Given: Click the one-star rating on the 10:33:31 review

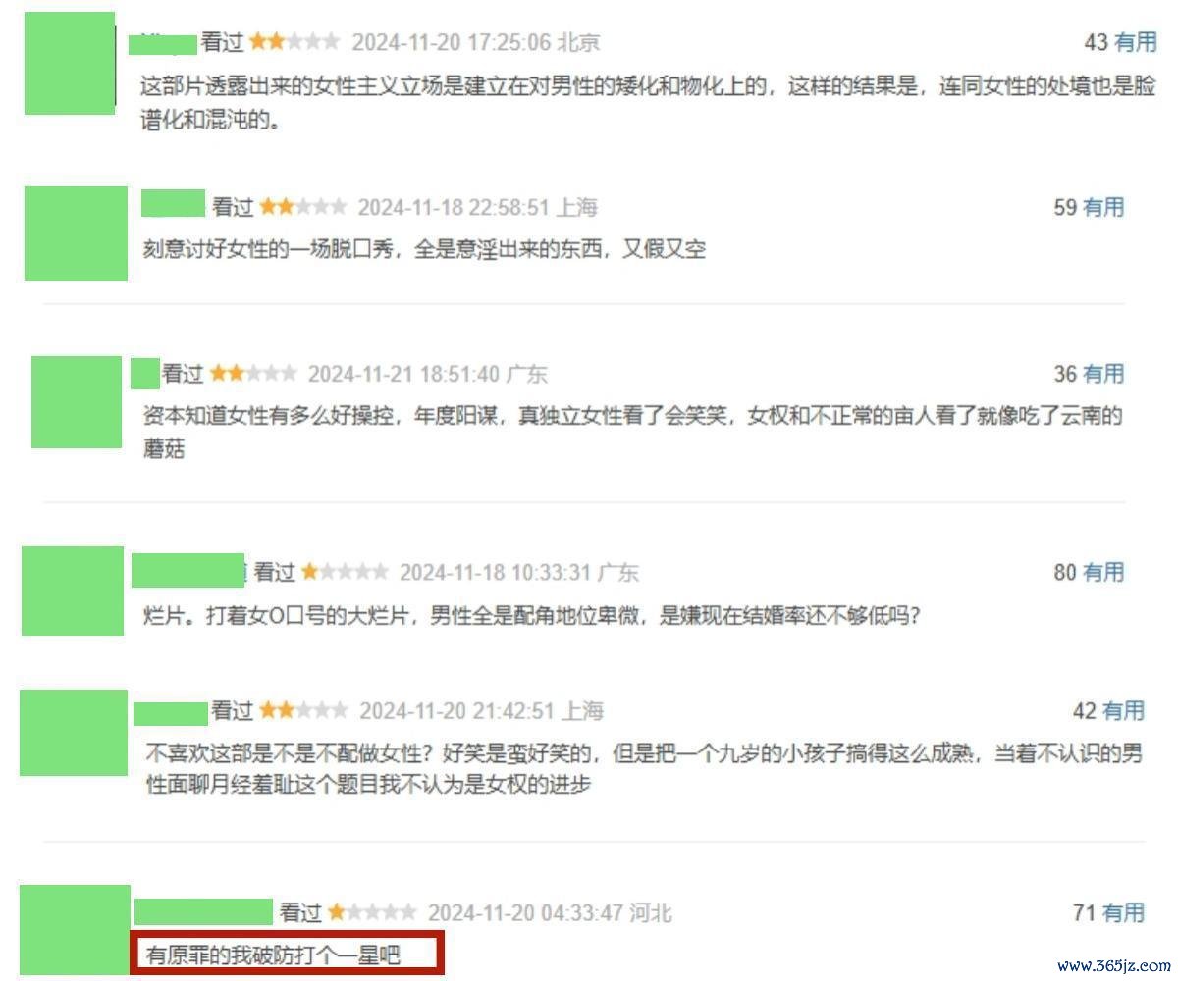Looking at the screenshot, I should tap(345, 572).
